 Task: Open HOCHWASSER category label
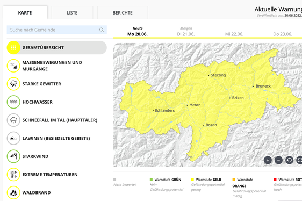click(x=38, y=102)
